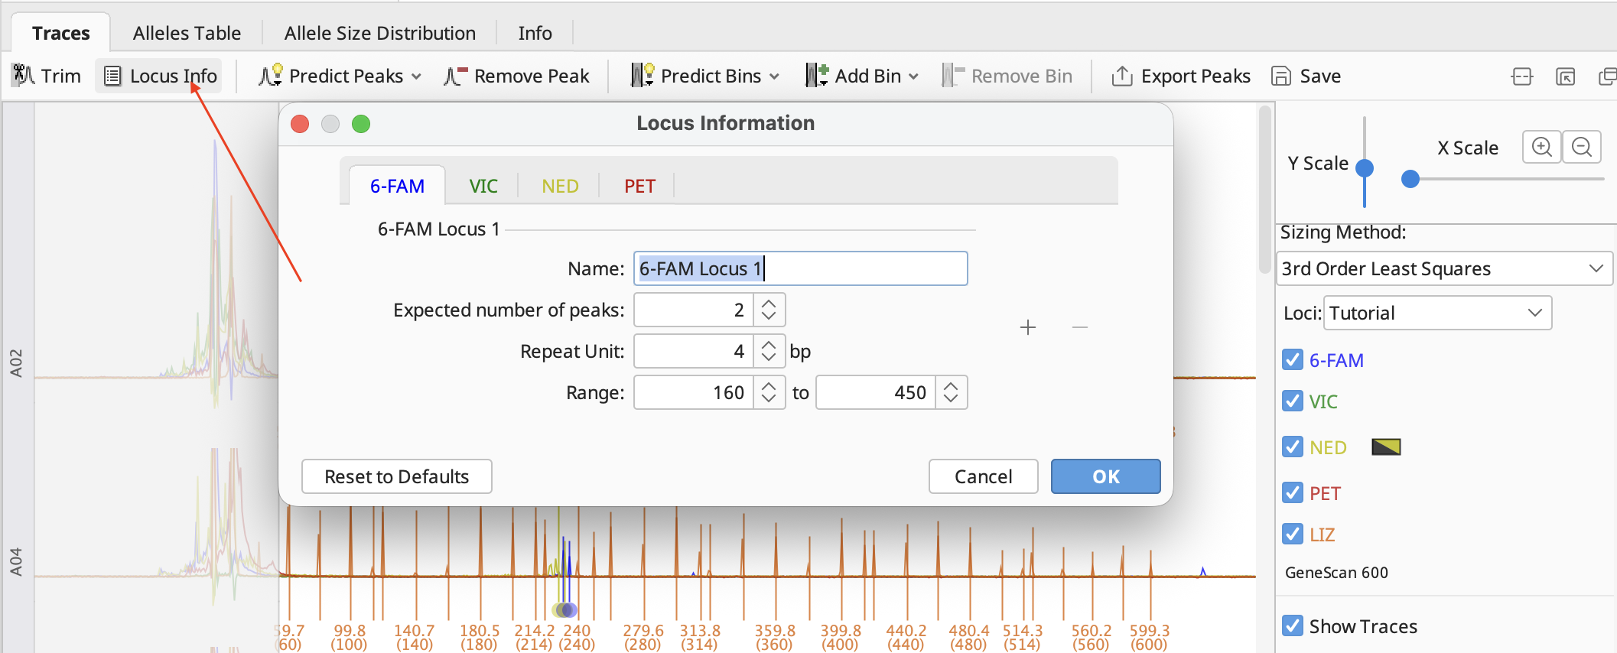Click the Export Peaks icon
The width and height of the screenshot is (1617, 653).
[1121, 76]
